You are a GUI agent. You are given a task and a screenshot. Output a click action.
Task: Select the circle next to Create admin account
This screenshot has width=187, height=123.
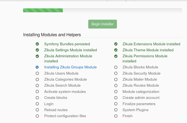pos(116,98)
